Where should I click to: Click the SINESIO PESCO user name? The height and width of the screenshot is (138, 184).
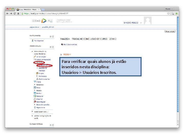[131, 23]
